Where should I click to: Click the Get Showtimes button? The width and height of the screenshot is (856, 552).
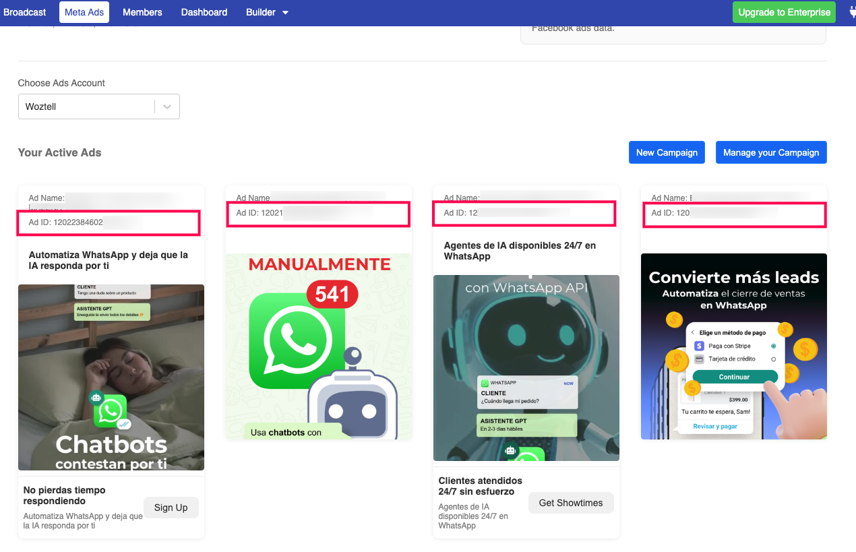point(571,503)
